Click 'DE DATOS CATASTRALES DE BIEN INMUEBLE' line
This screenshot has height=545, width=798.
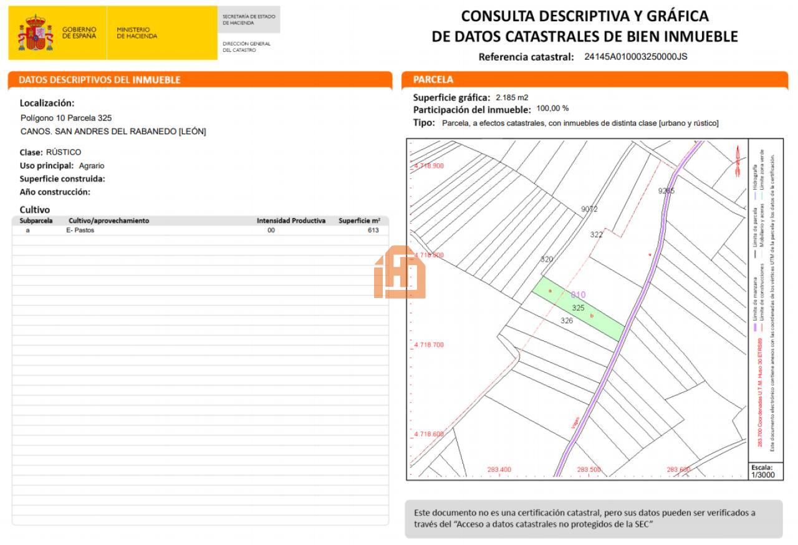point(585,36)
